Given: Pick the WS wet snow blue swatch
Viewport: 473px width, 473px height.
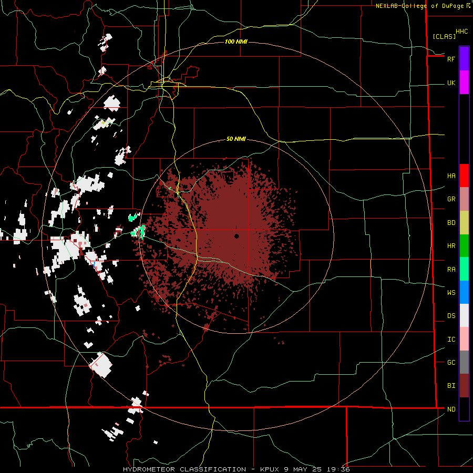Looking at the screenshot, I should coord(464,292).
